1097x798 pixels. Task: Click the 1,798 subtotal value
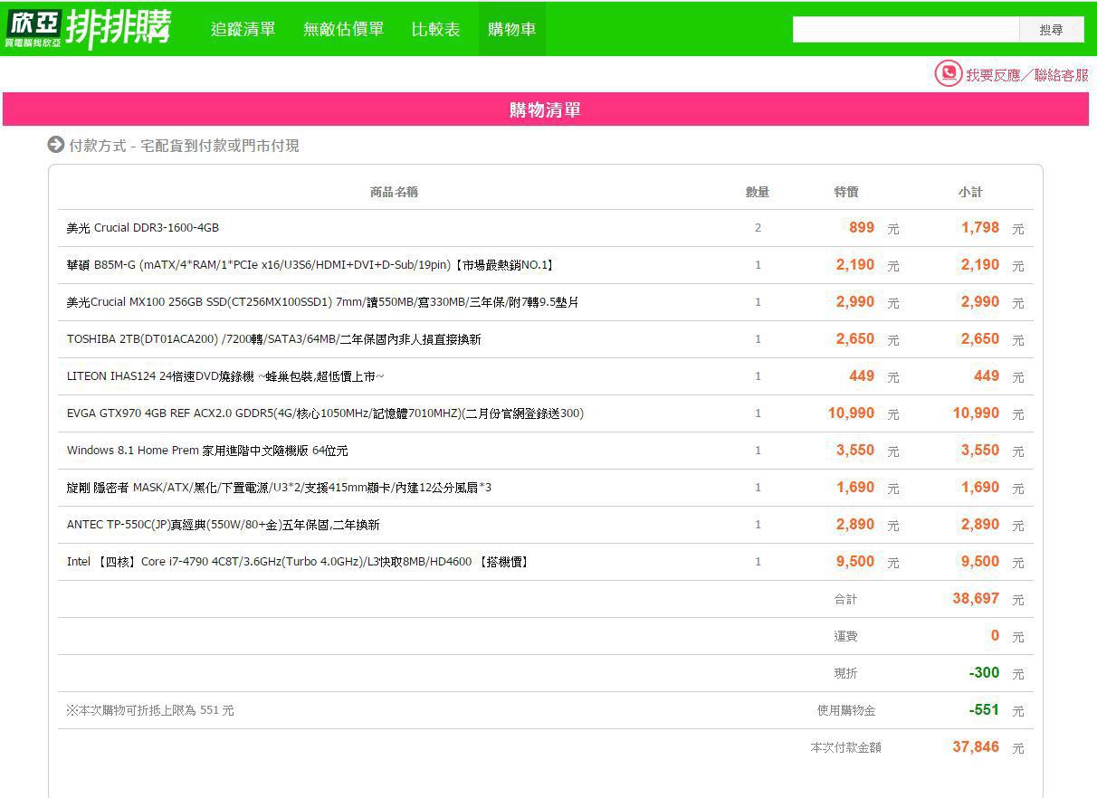point(980,228)
